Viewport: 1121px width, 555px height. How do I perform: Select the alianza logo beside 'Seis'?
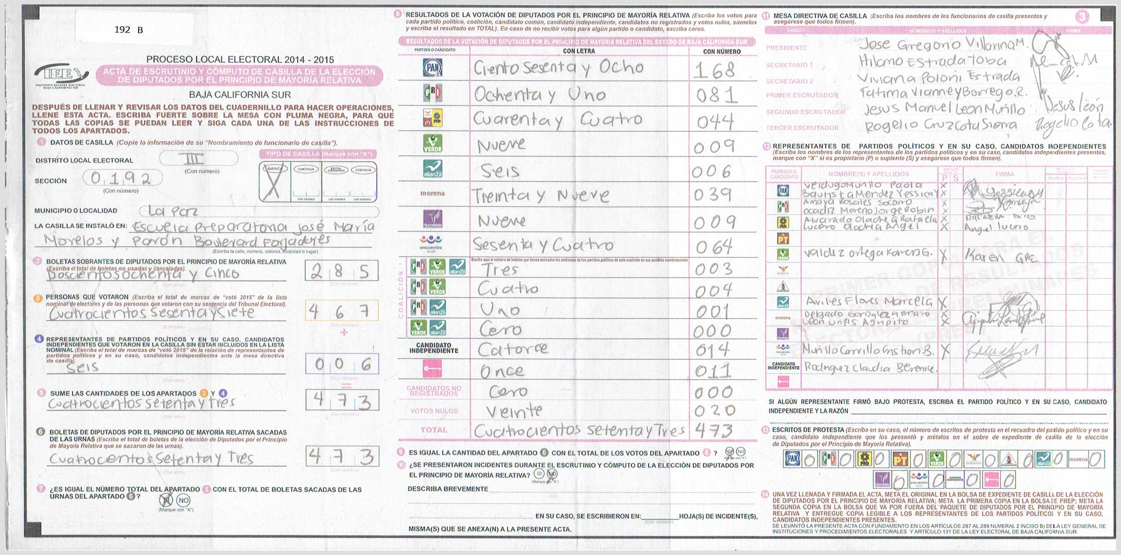coord(432,169)
